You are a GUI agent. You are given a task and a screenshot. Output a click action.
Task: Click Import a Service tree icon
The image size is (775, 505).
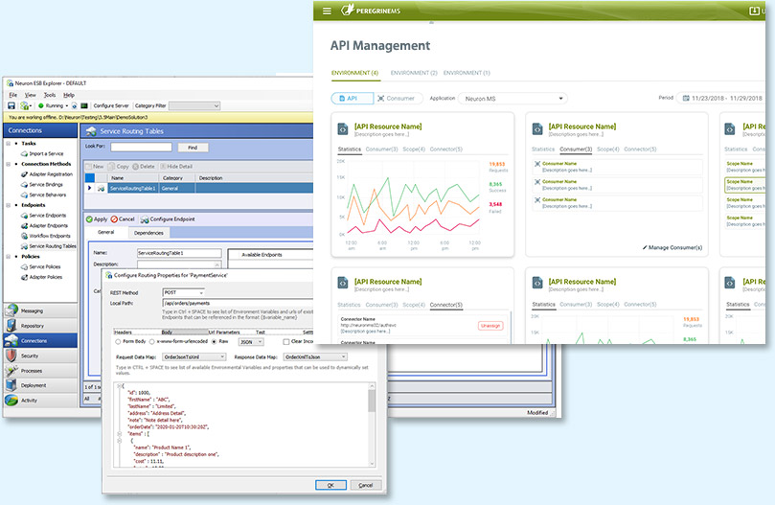point(24,154)
